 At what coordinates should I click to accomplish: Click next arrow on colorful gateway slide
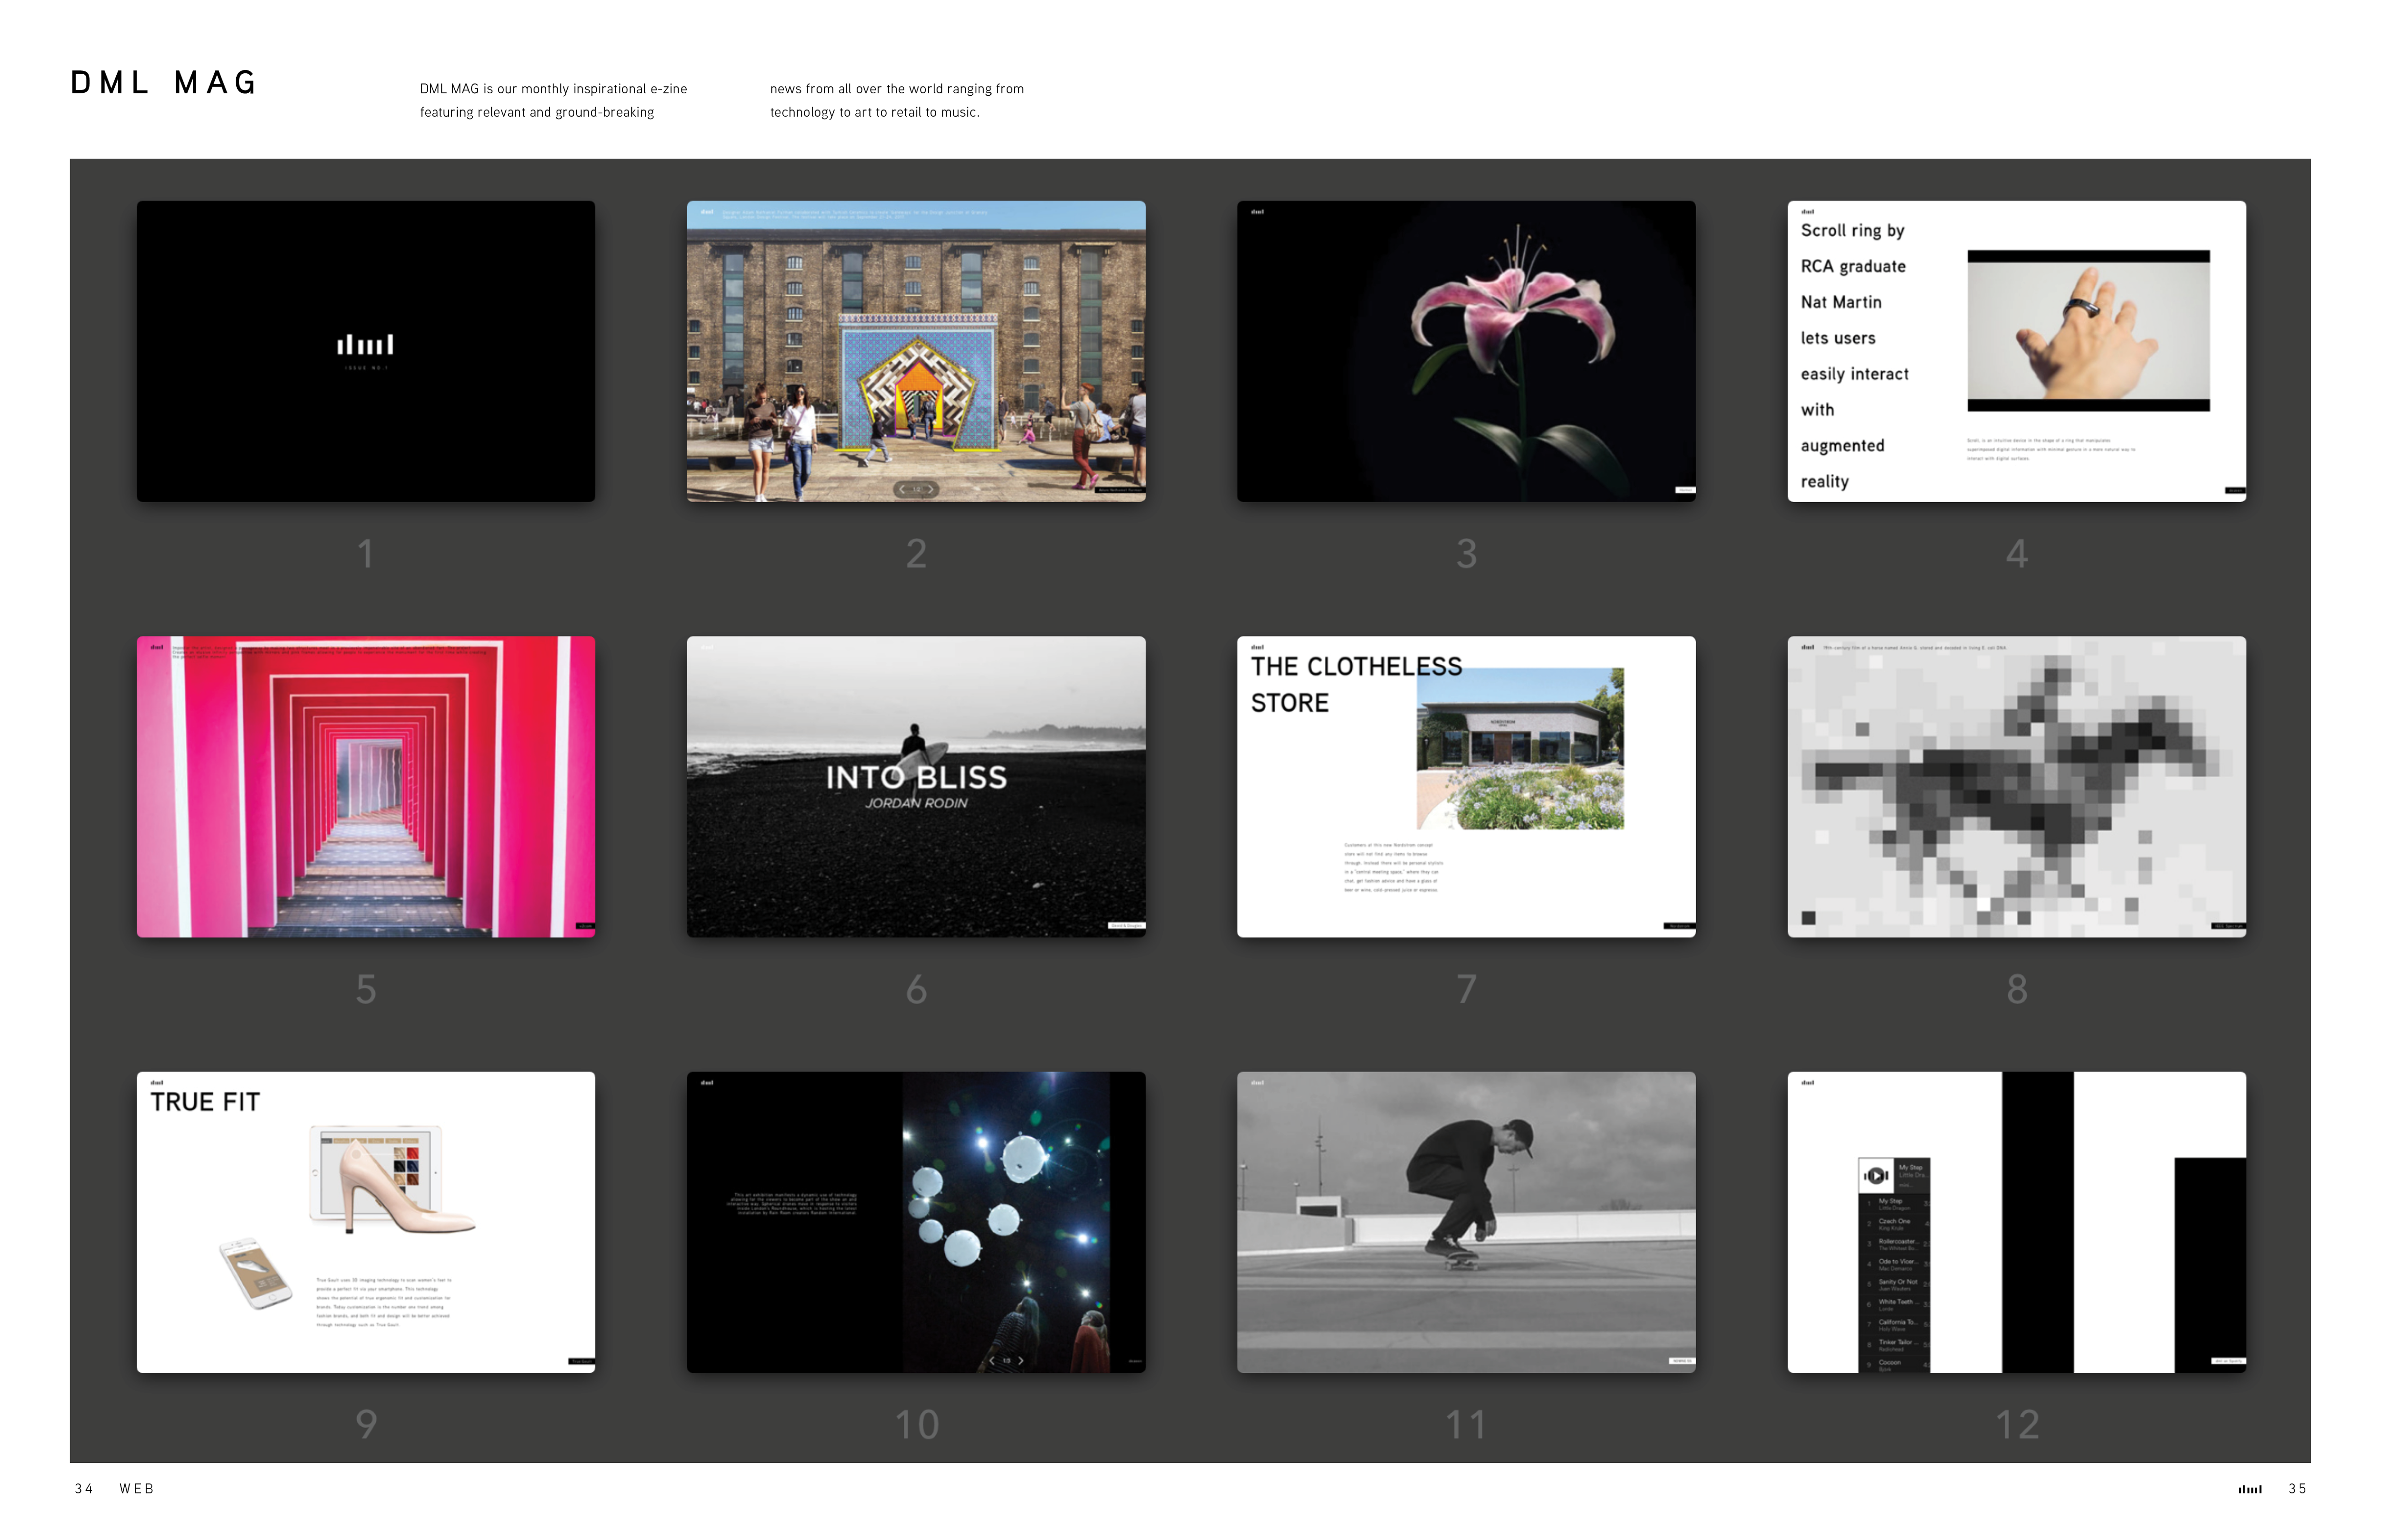[930, 489]
